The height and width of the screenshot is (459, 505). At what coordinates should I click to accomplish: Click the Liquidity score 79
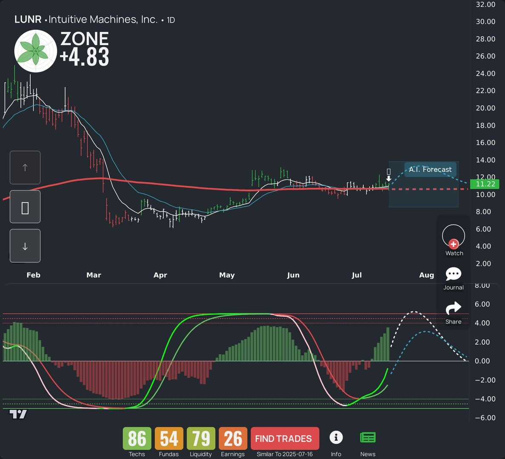[x=201, y=439]
